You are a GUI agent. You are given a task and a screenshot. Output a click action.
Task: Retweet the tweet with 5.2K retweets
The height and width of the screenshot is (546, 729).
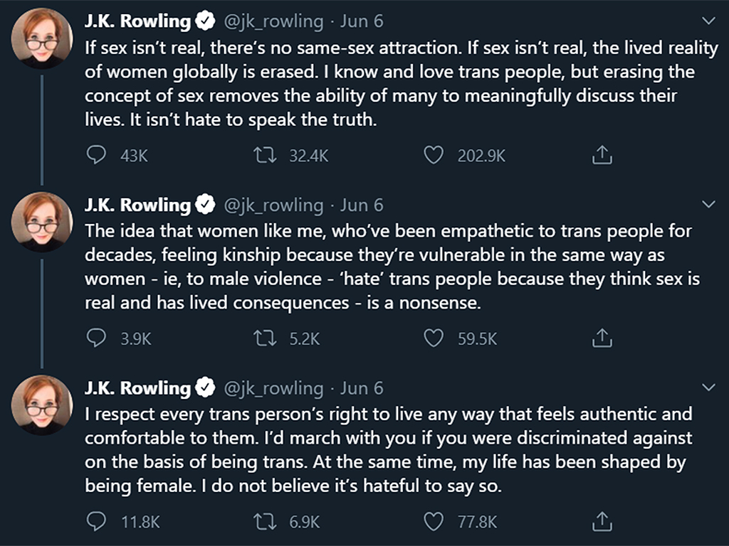266,338
